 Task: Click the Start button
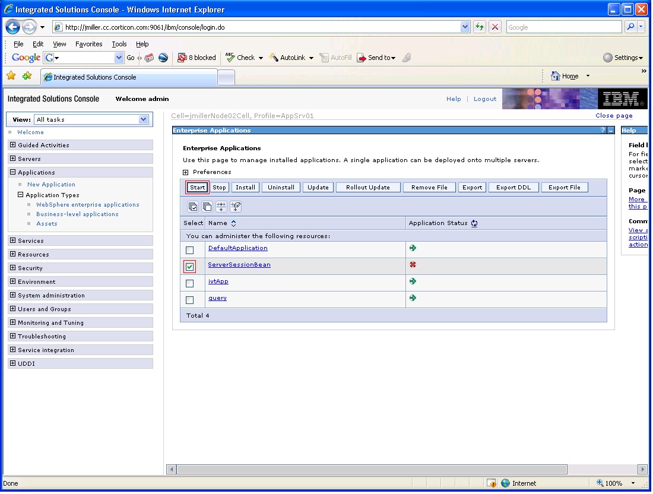[x=198, y=188]
